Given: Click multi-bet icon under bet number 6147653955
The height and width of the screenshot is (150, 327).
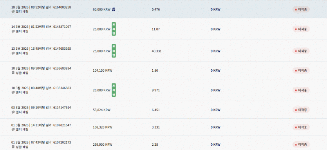Looking at the screenshot, I should 13,53.
